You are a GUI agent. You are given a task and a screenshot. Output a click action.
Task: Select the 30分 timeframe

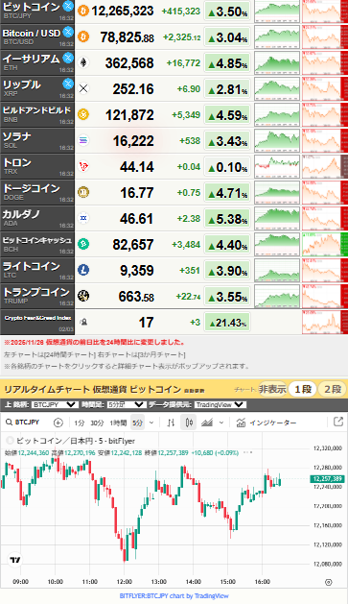click(97, 423)
